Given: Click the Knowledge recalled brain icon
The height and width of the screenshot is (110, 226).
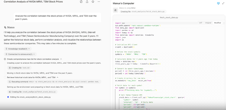Looking at the screenshot, I should tap(6, 49).
